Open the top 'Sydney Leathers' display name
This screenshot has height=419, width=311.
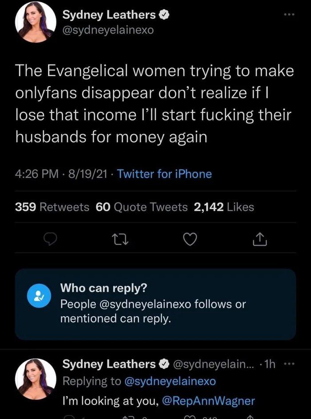[108, 15]
